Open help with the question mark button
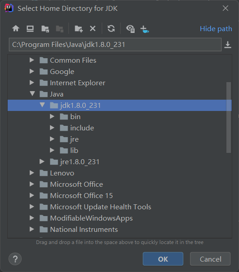239x272 pixels. click(x=15, y=259)
